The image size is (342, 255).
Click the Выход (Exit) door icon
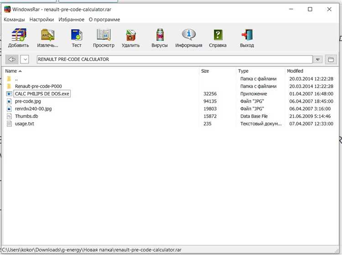(247, 35)
